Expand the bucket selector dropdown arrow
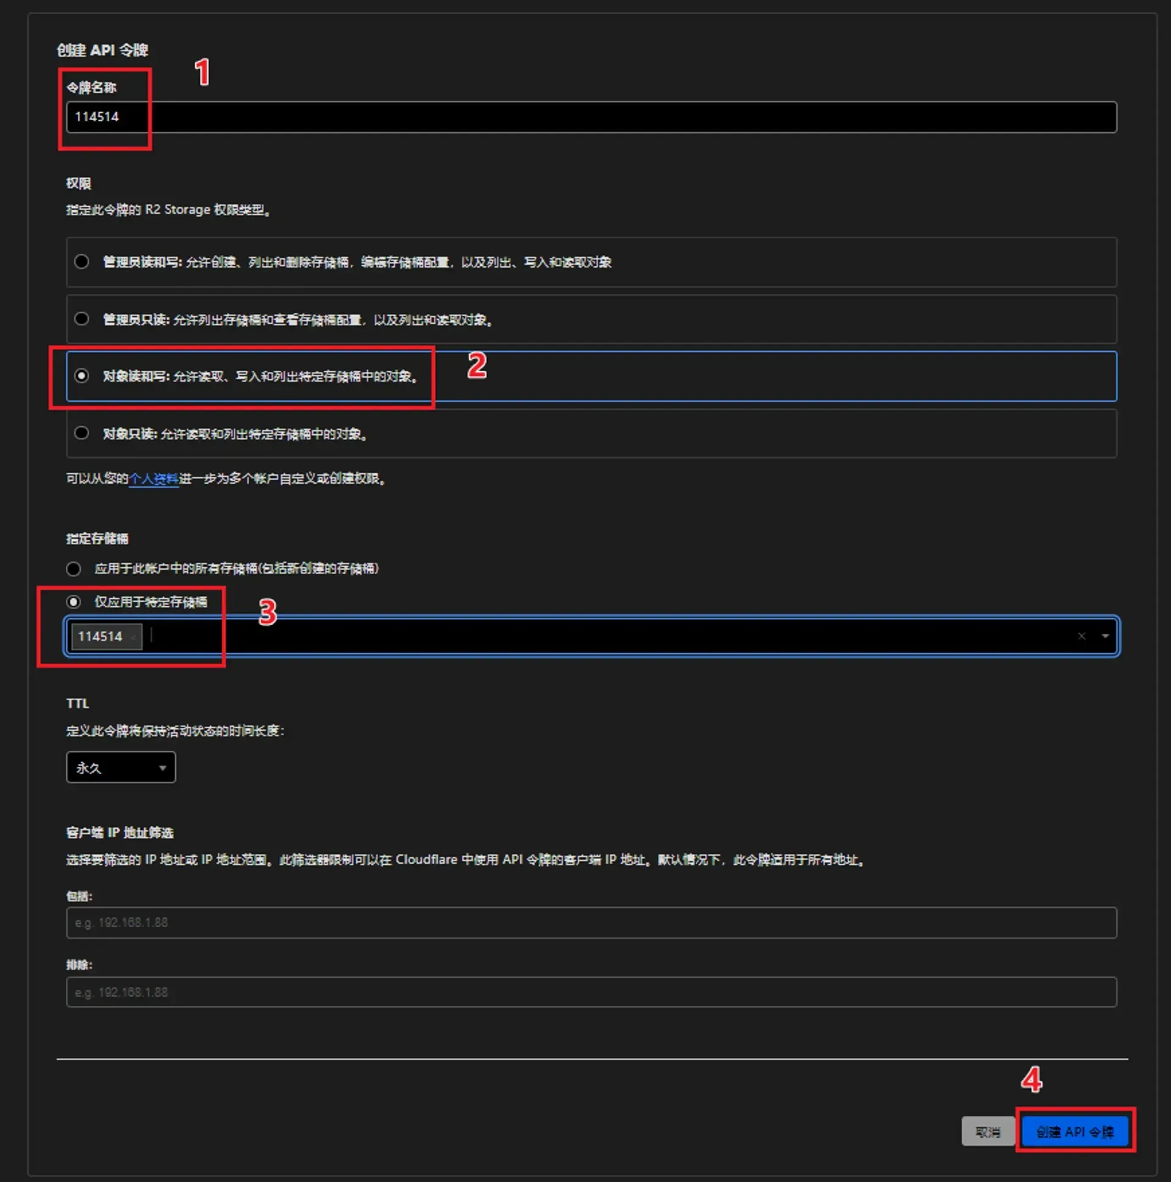Viewport: 1171px width, 1182px height. tap(1105, 636)
